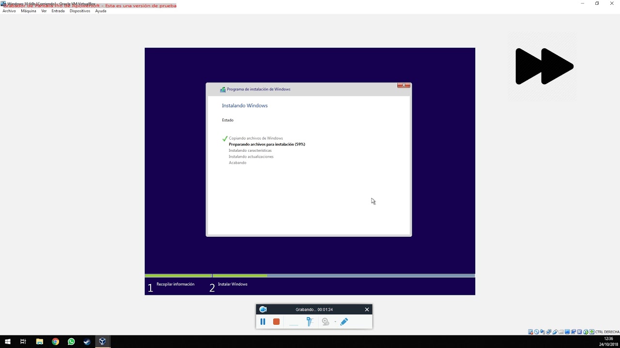This screenshot has height=348, width=620.
Task: Close the Grabando recorder toolbar
Action: (x=367, y=309)
